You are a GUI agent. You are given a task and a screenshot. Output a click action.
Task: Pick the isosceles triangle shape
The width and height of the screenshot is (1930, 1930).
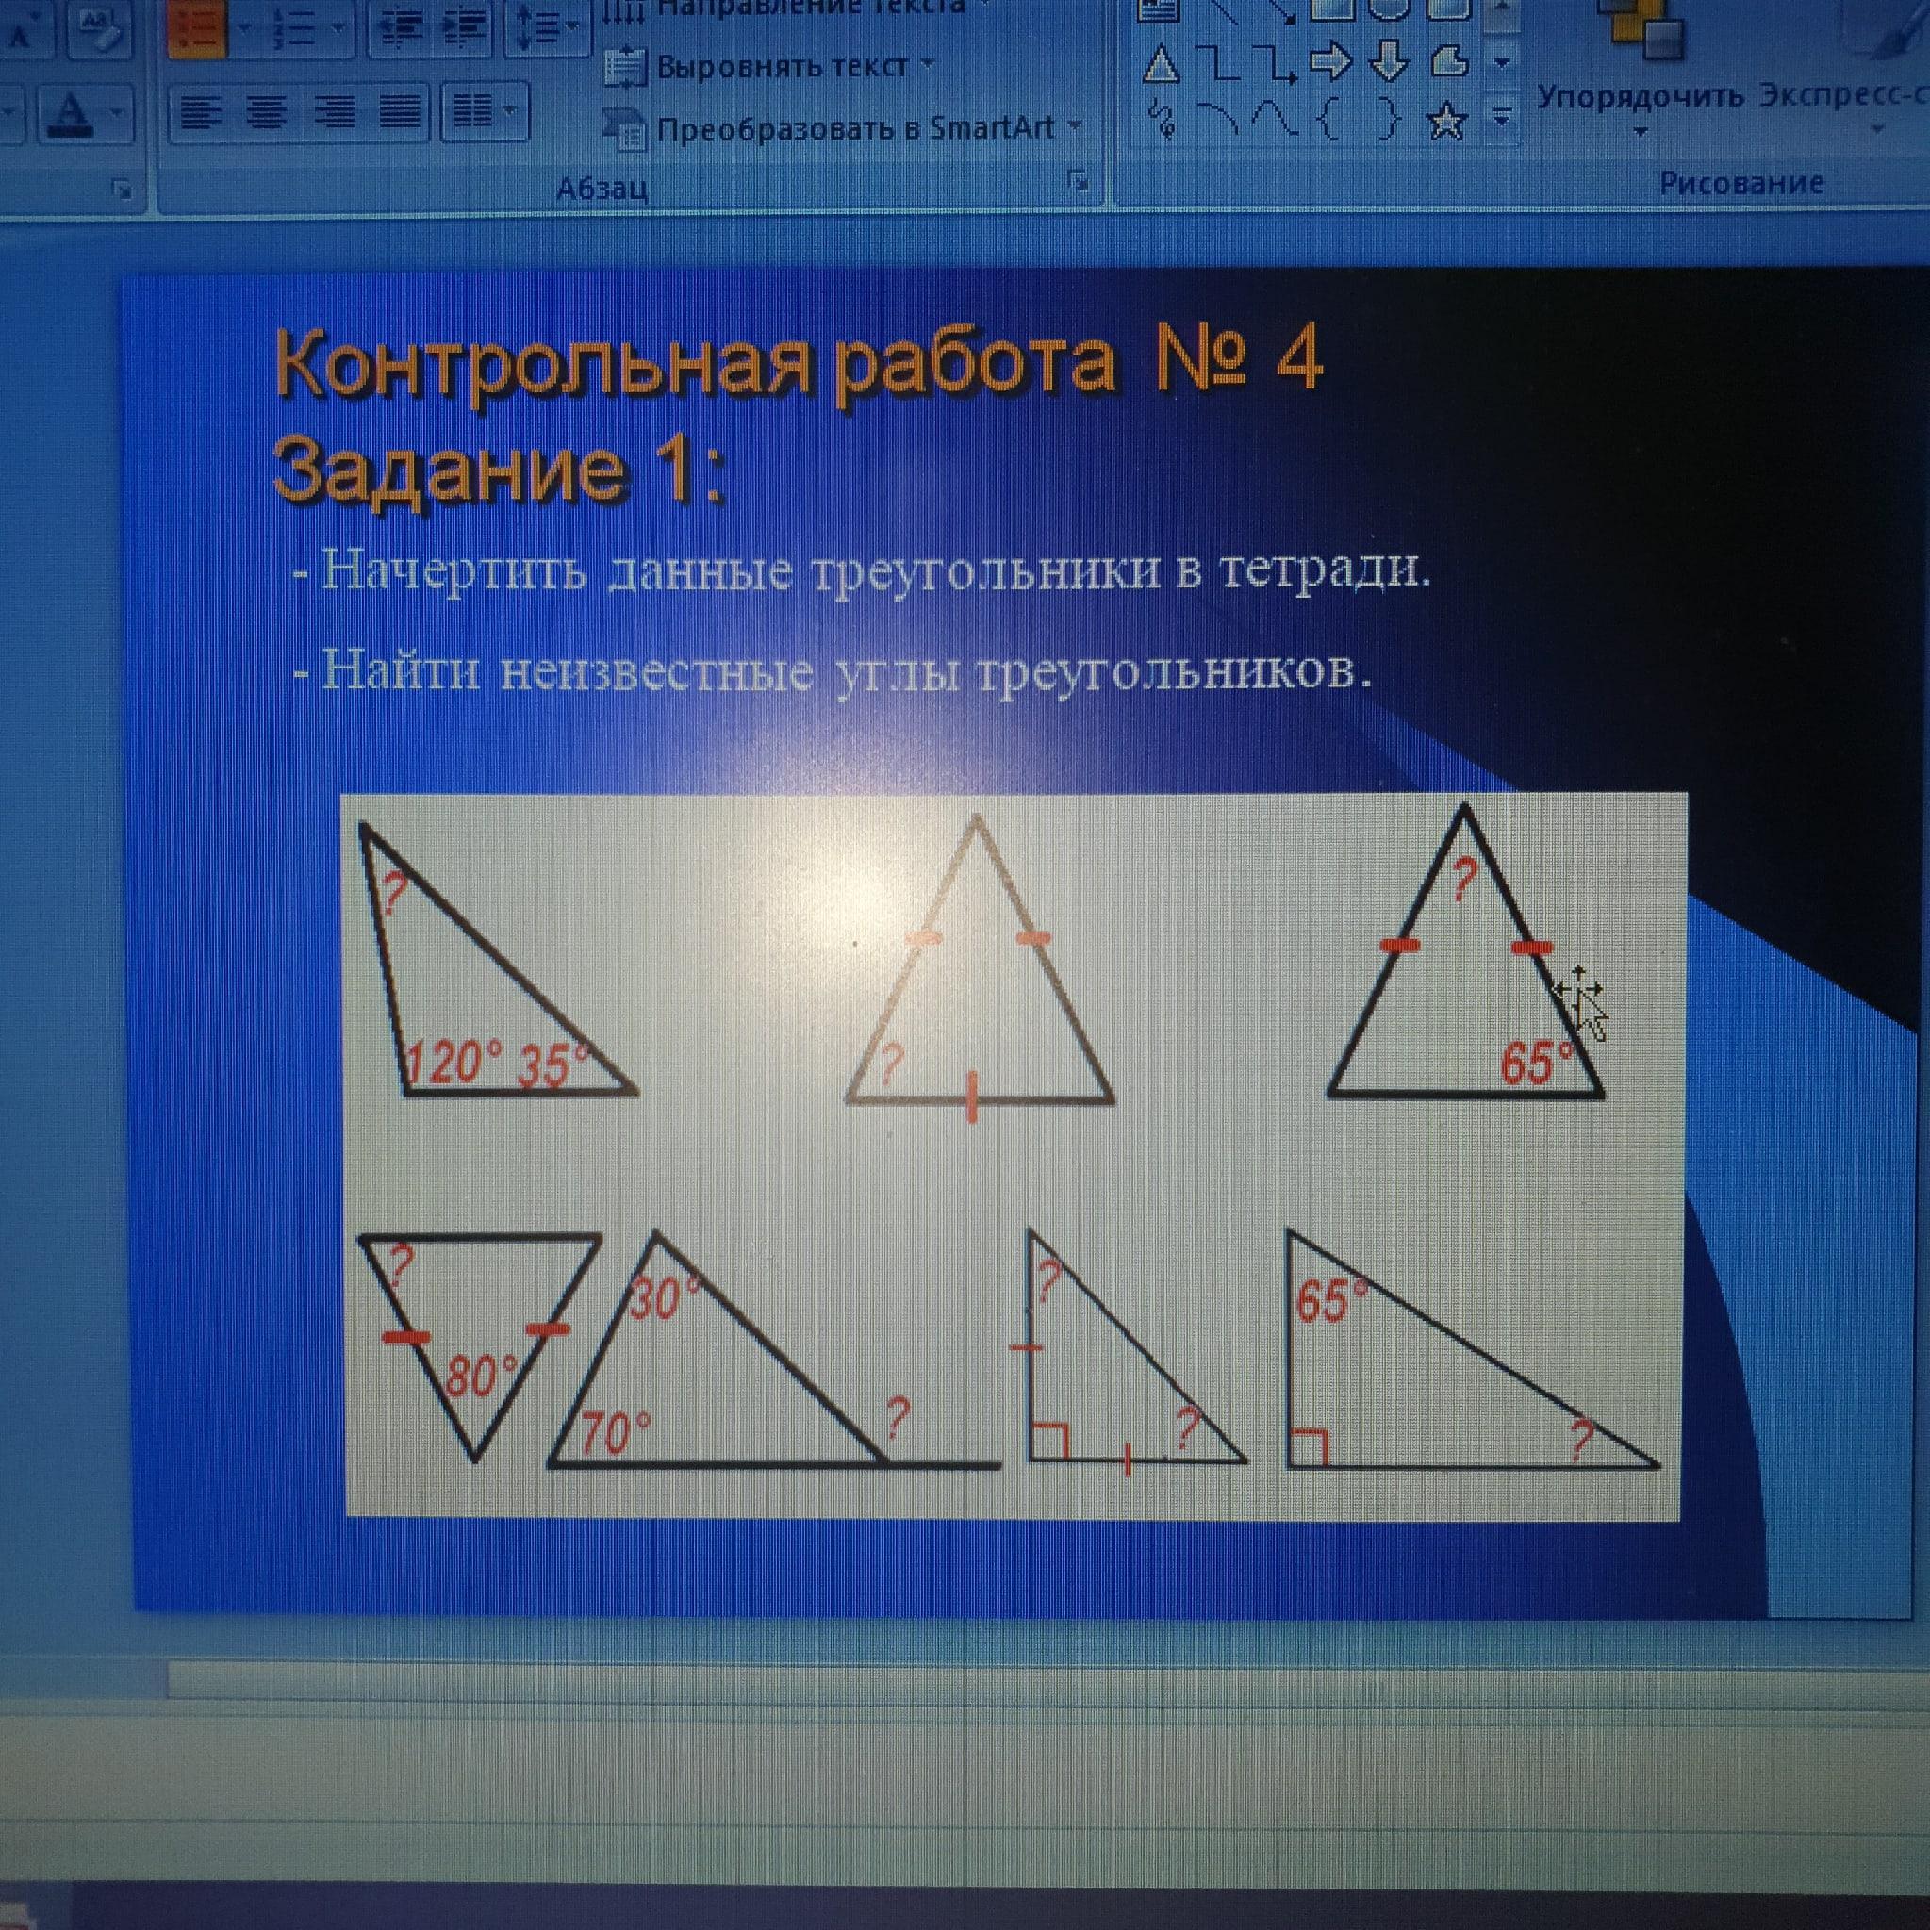pyautogui.click(x=1160, y=66)
